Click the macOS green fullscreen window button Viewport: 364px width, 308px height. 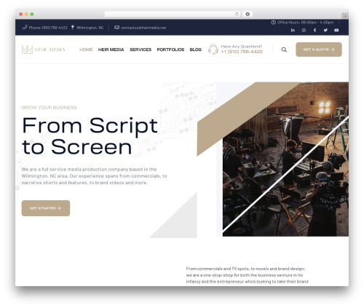(x=32, y=14)
